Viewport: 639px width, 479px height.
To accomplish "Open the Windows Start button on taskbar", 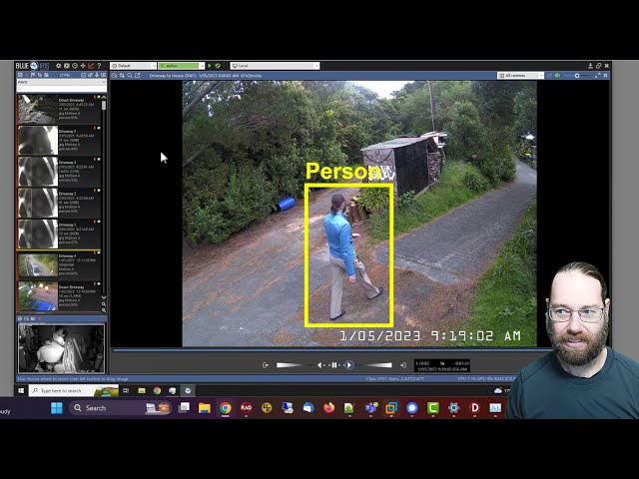I will pos(57,408).
